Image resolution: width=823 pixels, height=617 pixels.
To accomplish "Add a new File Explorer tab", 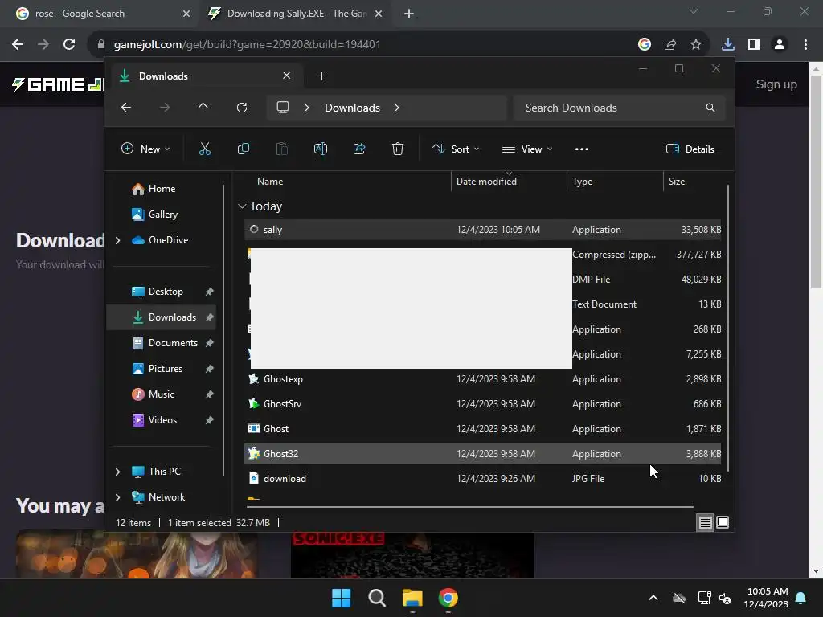I will coord(321,76).
